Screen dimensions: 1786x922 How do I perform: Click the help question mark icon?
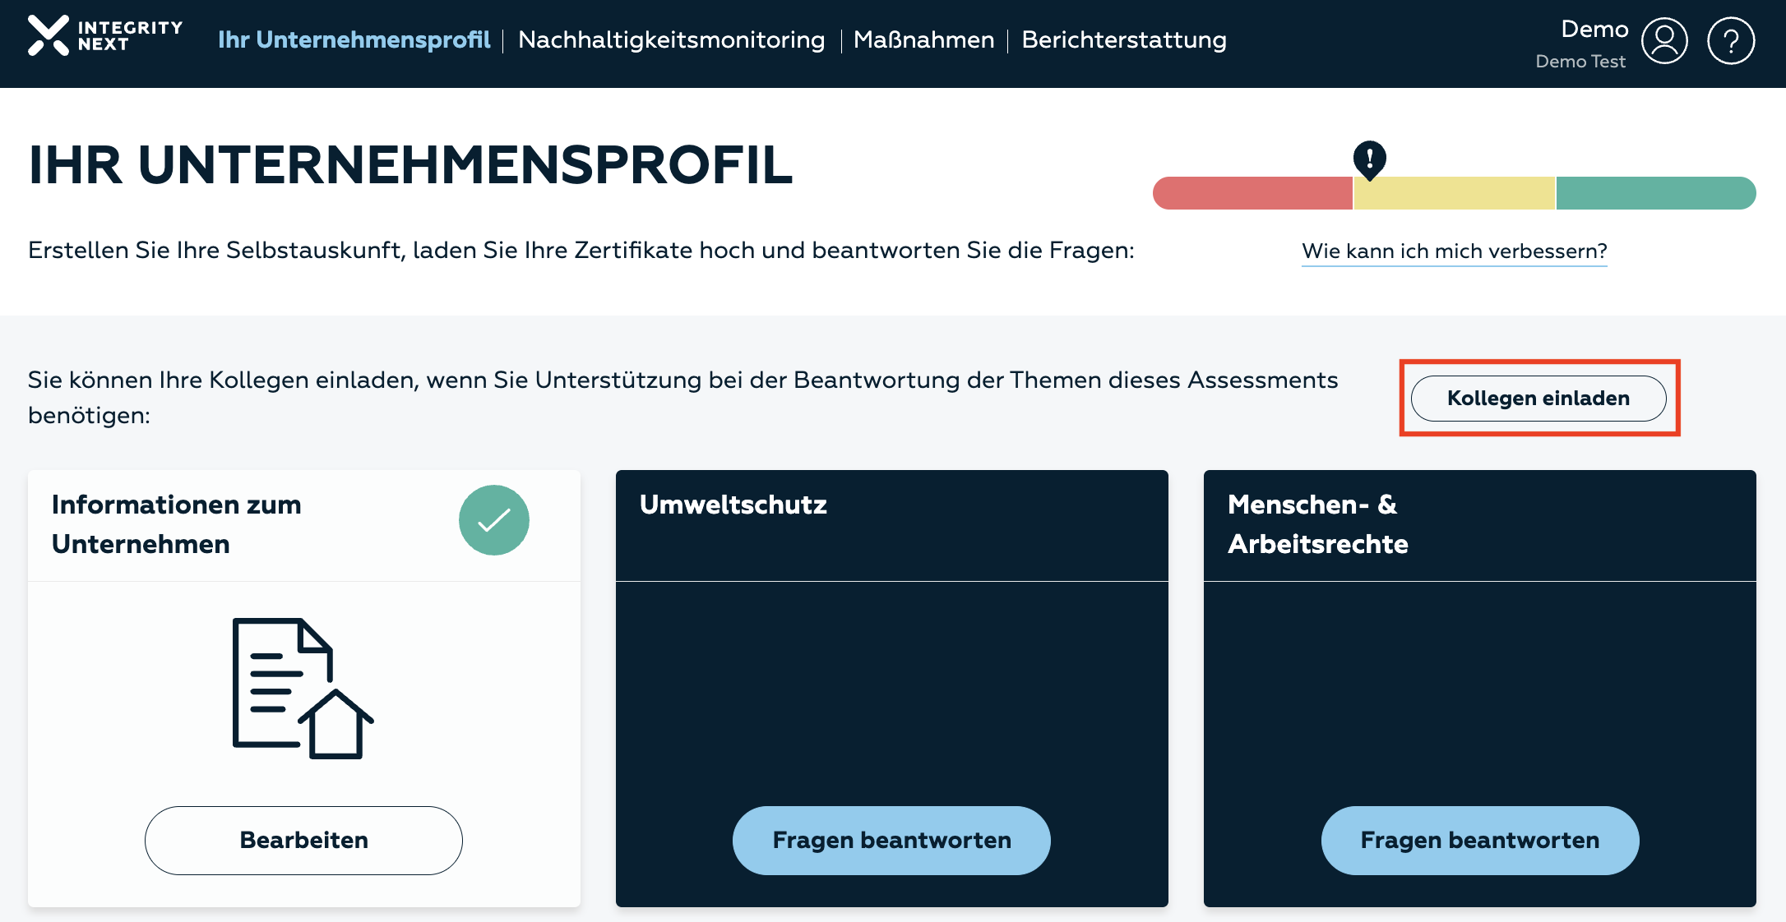(x=1732, y=39)
